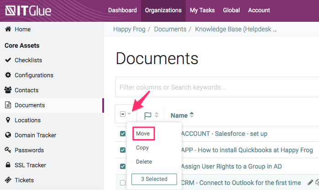Click the Configurations gear icon

(8, 75)
